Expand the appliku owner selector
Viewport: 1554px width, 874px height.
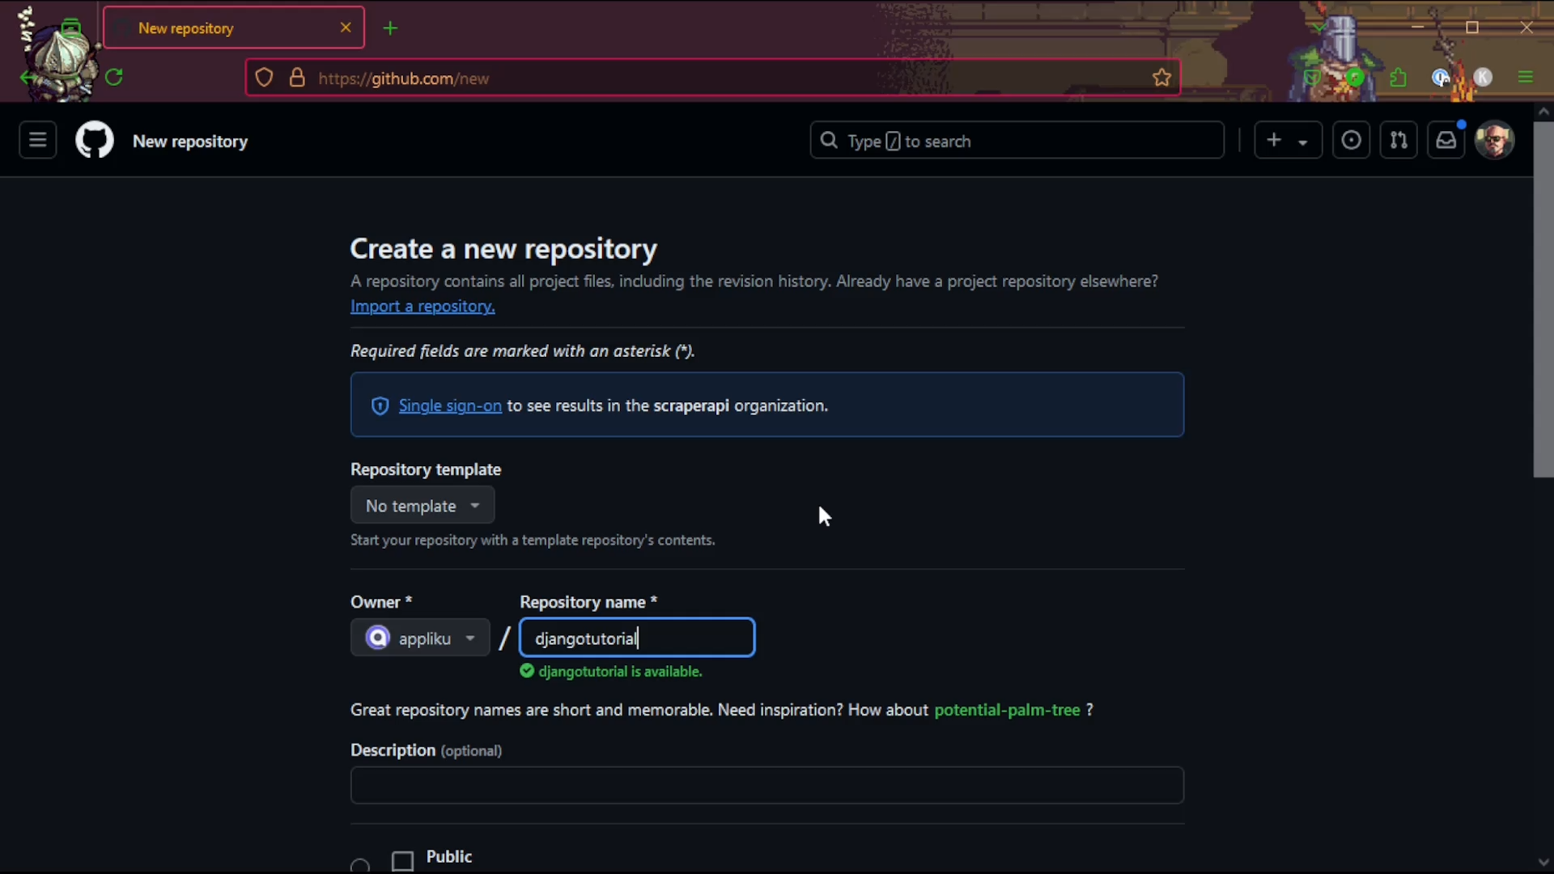click(x=420, y=638)
